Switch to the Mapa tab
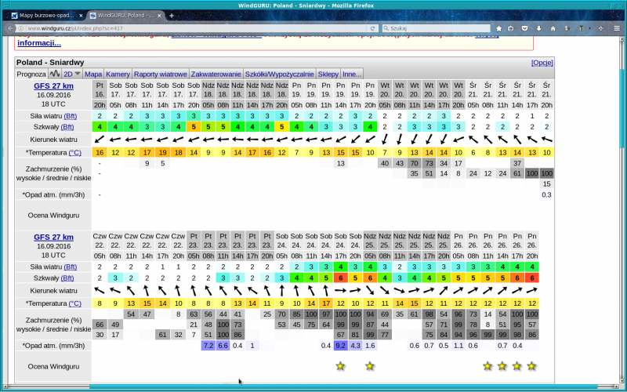Image resolution: width=627 pixels, height=392 pixels. (x=93, y=74)
